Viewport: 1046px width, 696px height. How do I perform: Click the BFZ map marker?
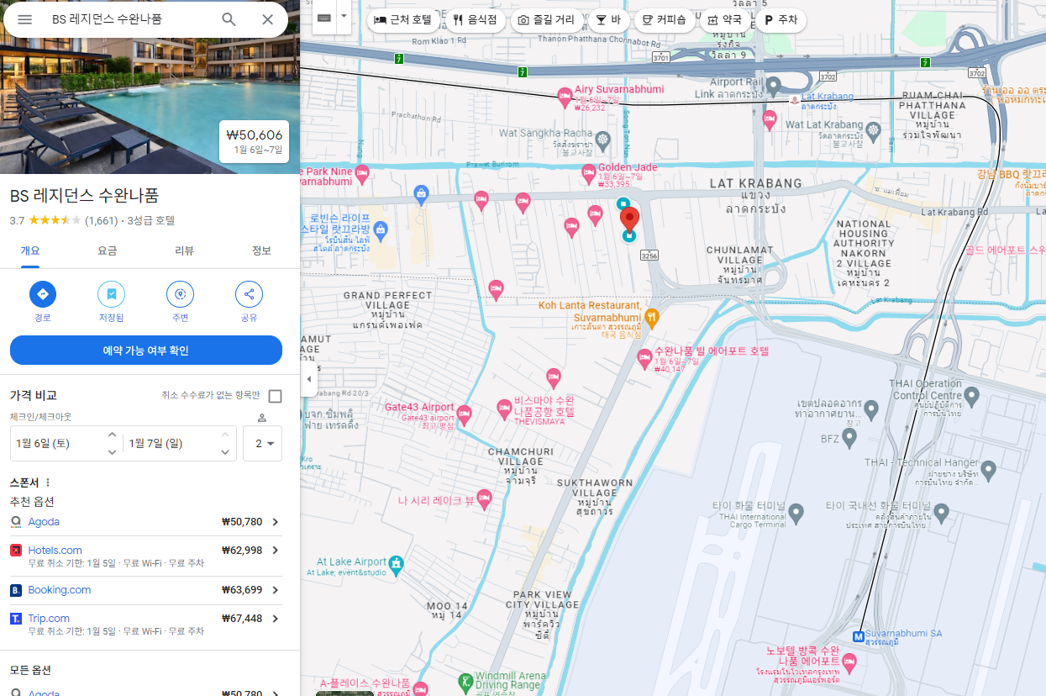[849, 437]
